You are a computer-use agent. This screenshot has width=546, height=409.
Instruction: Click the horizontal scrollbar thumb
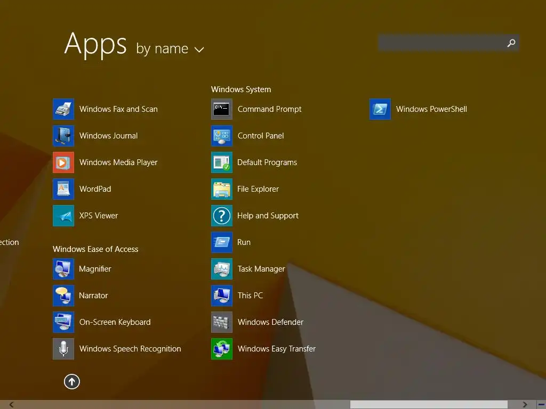[429, 405]
